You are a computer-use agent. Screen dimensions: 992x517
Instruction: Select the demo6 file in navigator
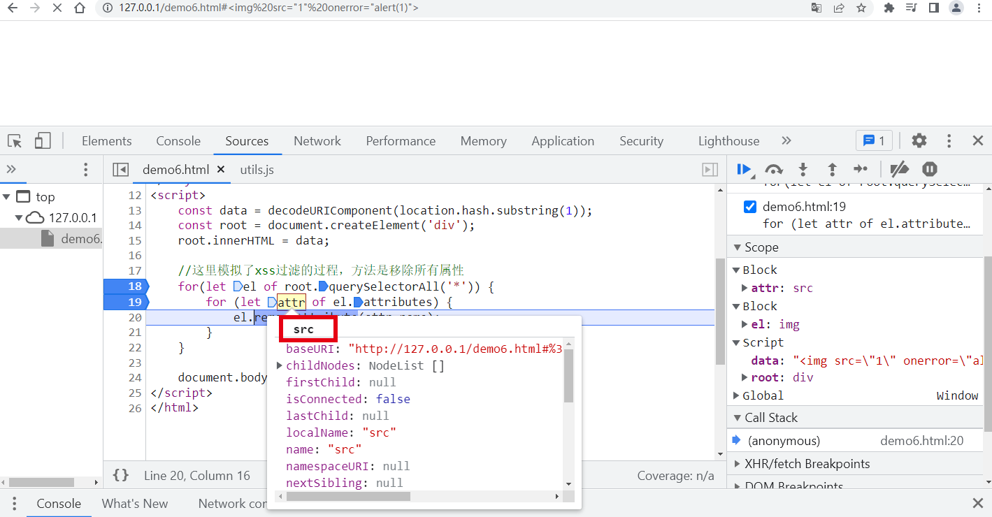pyautogui.click(x=51, y=238)
